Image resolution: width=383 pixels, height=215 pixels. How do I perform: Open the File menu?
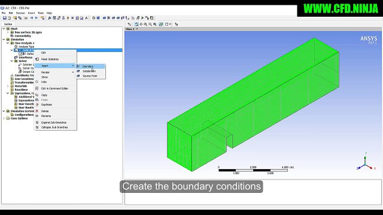(4, 13)
